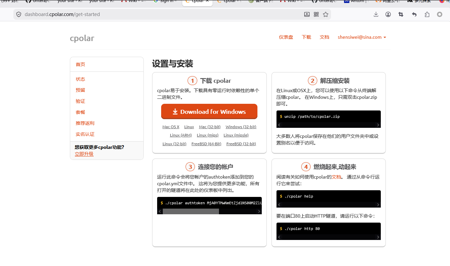
Task: Select the Linux (ARM) download link
Action: 181,135
